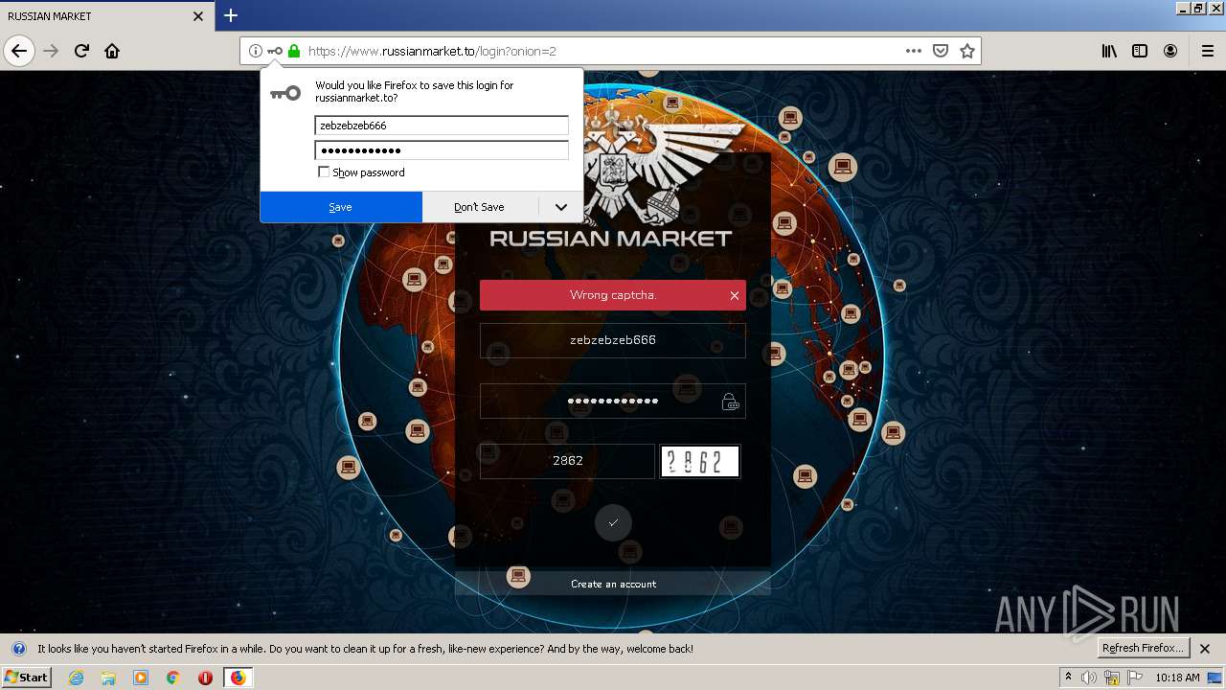The width and height of the screenshot is (1226, 690).
Task: Open the Firefox home page
Action: [x=112, y=51]
